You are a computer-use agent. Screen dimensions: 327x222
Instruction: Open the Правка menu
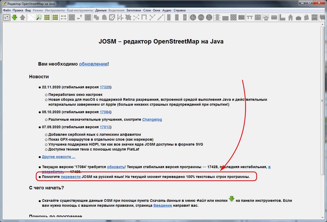pyautogui.click(x=18, y=10)
